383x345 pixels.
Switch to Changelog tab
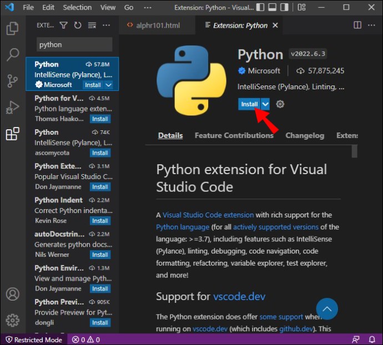pyautogui.click(x=305, y=135)
